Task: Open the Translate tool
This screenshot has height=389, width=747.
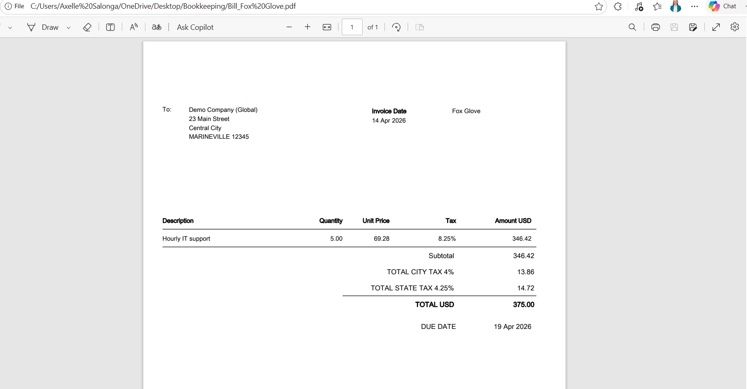Action: [x=157, y=27]
